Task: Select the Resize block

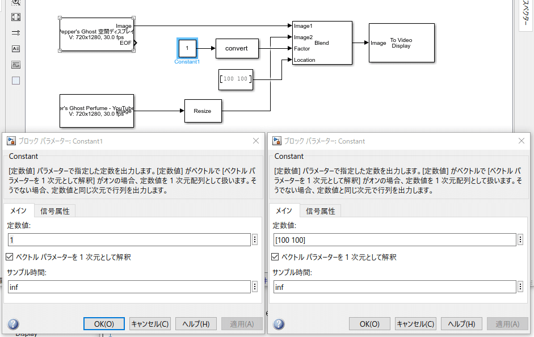Action: (x=203, y=111)
